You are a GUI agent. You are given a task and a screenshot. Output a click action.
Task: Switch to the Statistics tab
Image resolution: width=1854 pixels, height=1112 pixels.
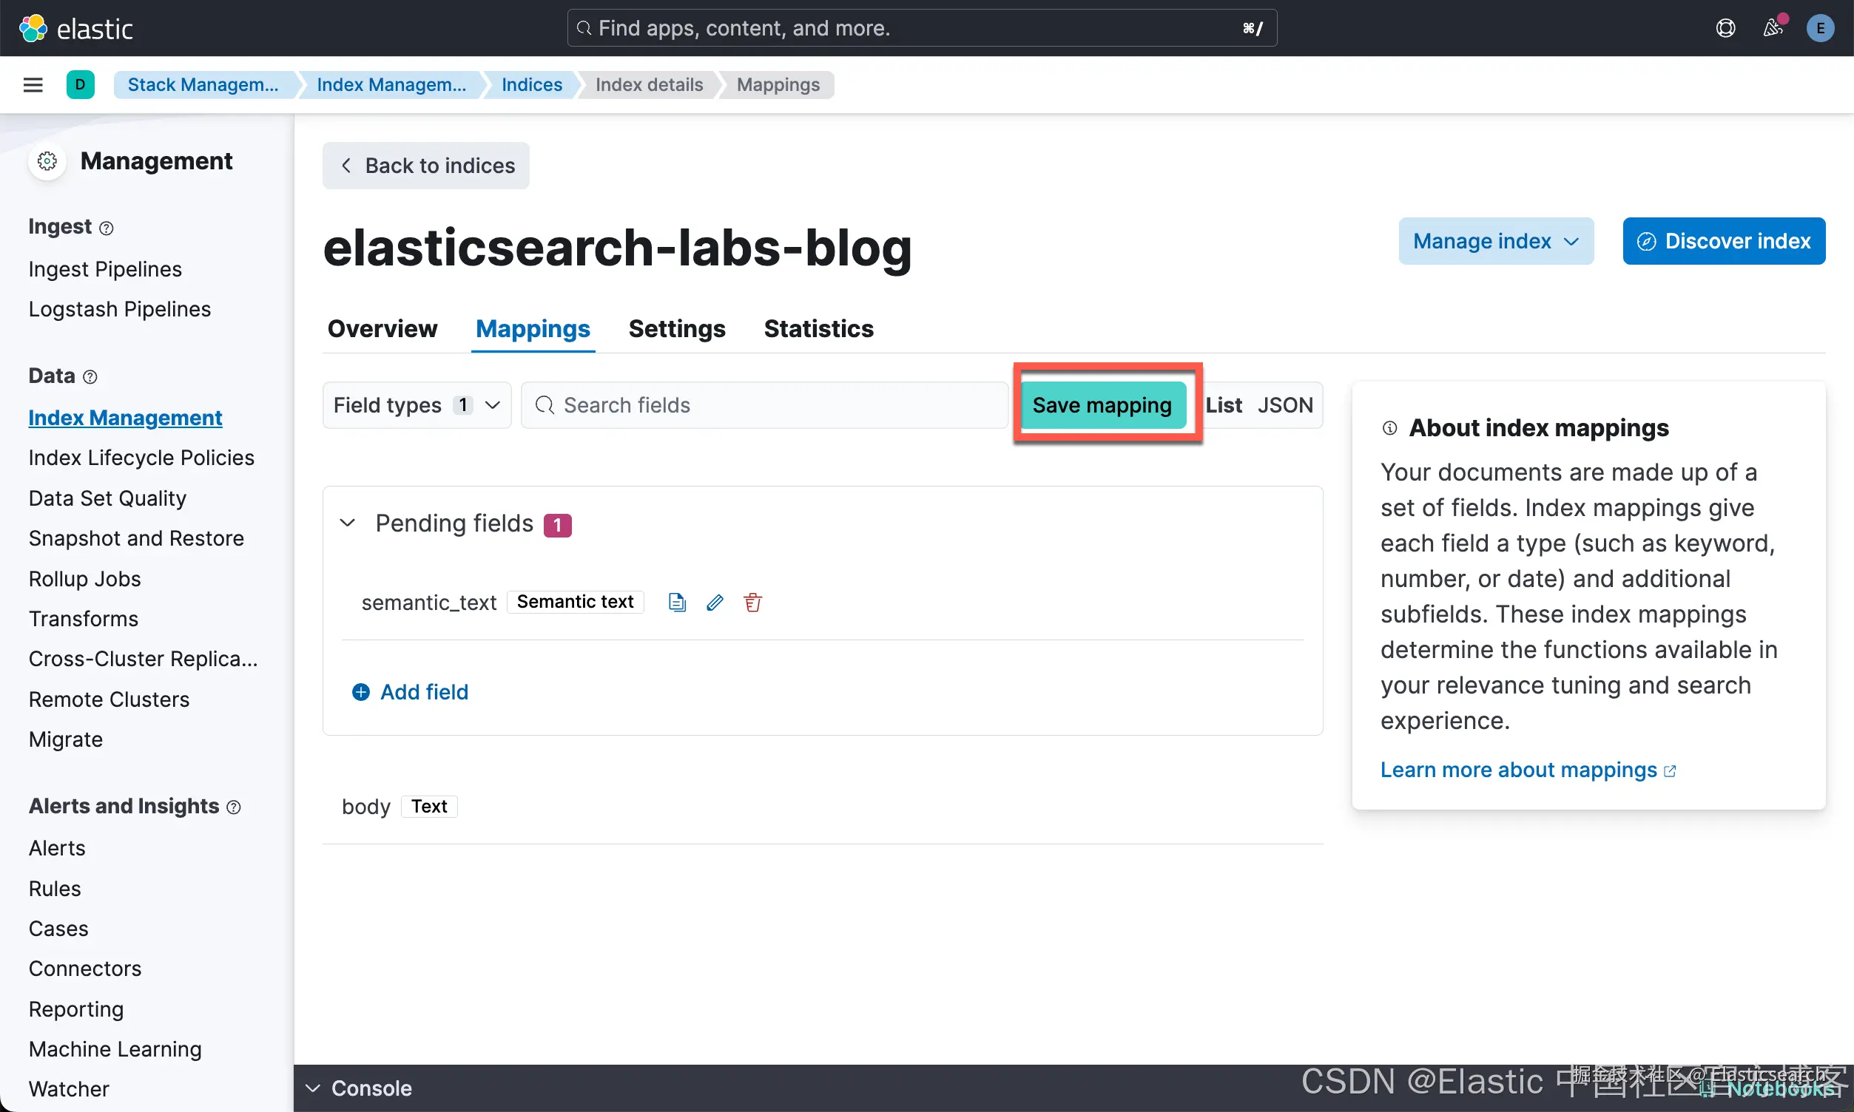click(818, 329)
